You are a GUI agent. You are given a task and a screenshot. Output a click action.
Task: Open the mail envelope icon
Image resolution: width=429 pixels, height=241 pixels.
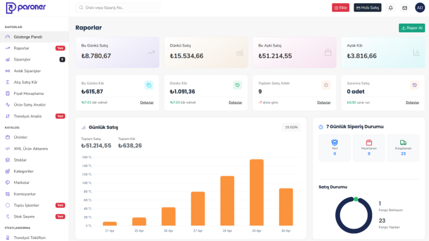404,8
